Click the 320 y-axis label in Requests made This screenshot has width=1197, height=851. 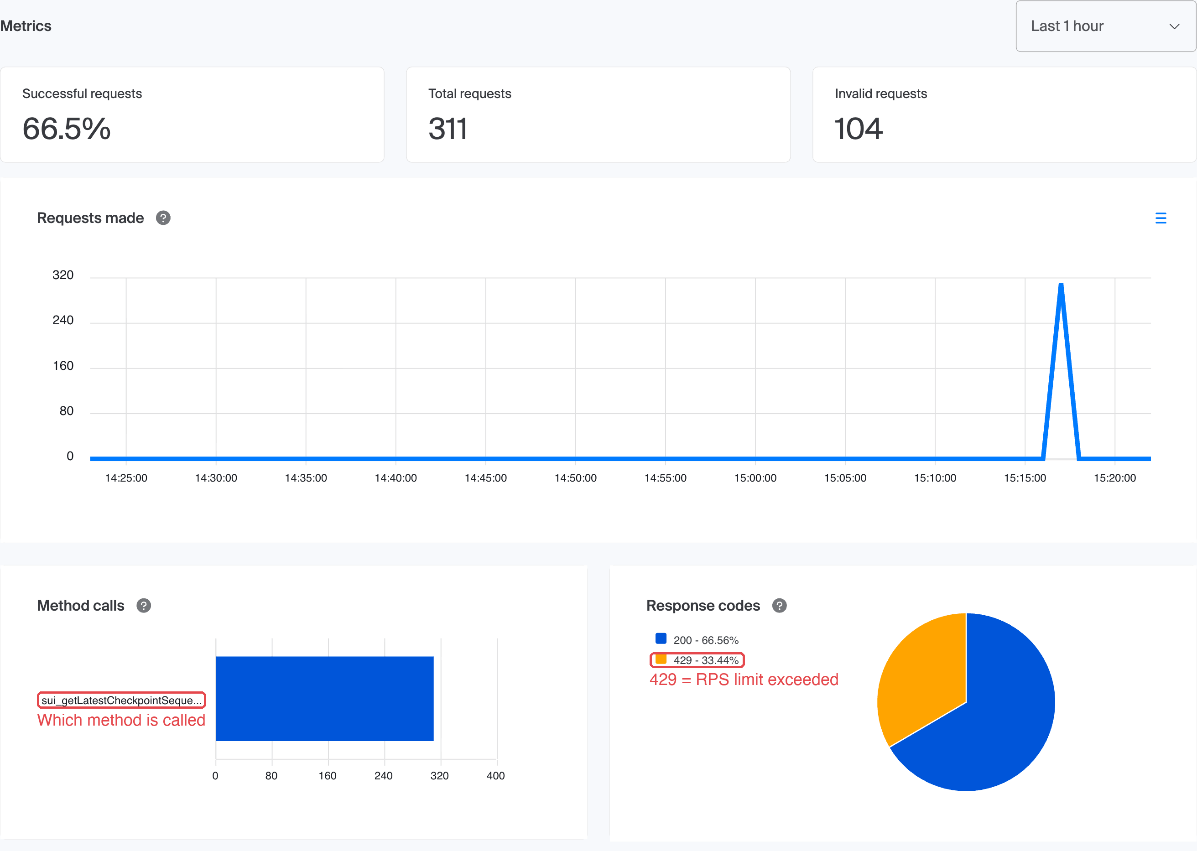click(x=63, y=275)
